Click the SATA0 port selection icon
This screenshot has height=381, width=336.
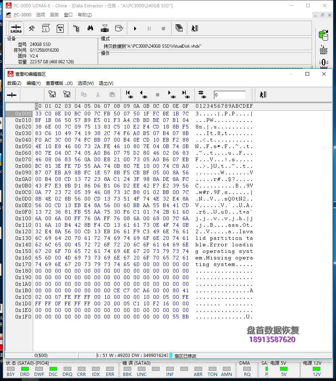(x=16, y=28)
